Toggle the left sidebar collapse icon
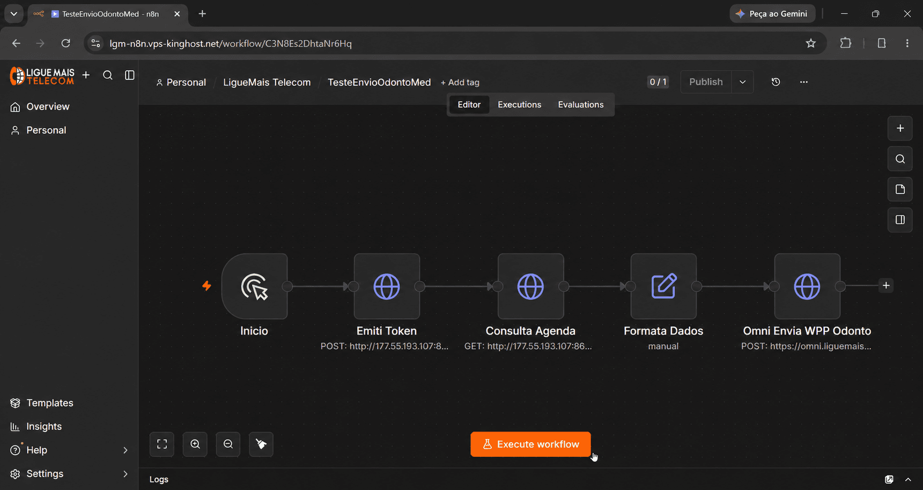923x490 pixels. (x=130, y=75)
